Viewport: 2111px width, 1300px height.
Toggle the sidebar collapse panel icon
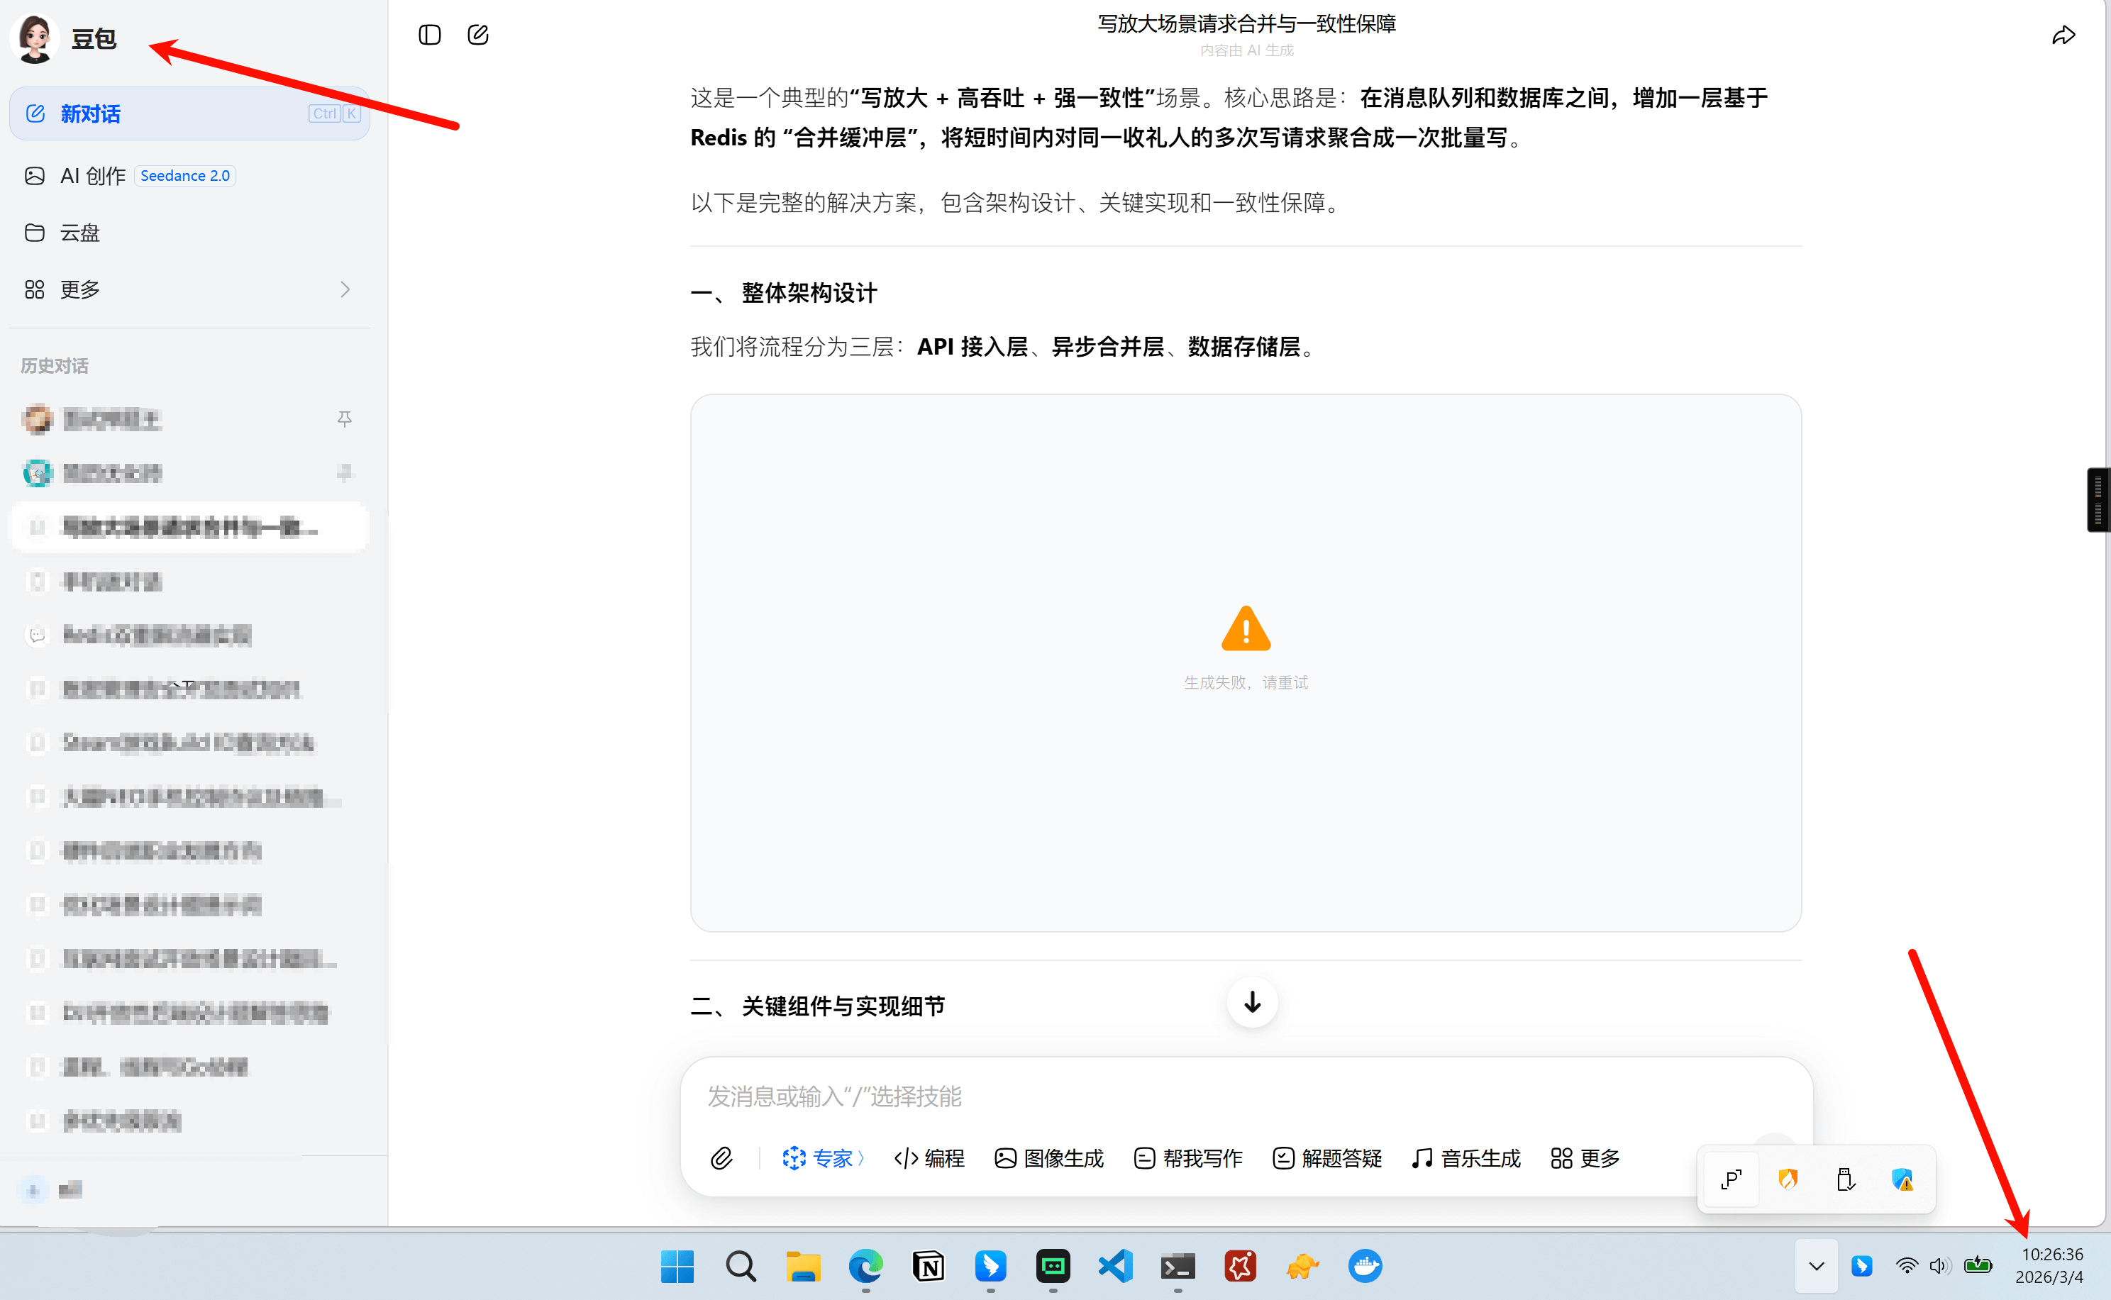pos(428,34)
